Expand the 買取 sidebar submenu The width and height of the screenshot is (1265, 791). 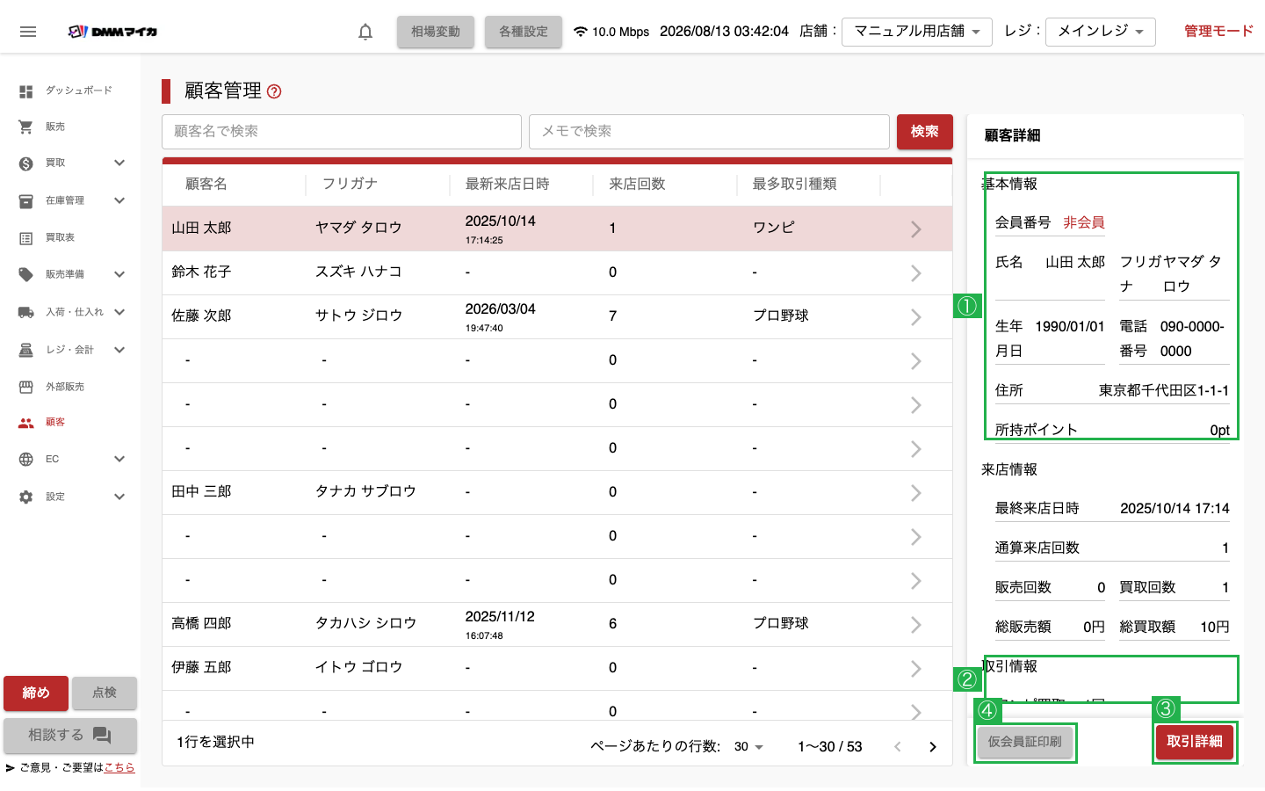[119, 163]
